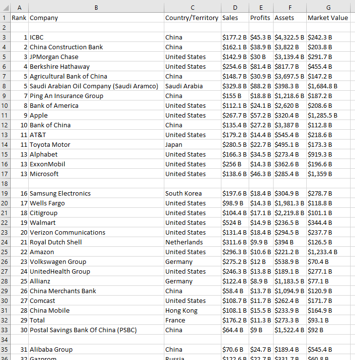This screenshot has width=355, height=360.
Task: Select the 'Toyota Motor' cell
Action: pyautogui.click(x=96, y=145)
